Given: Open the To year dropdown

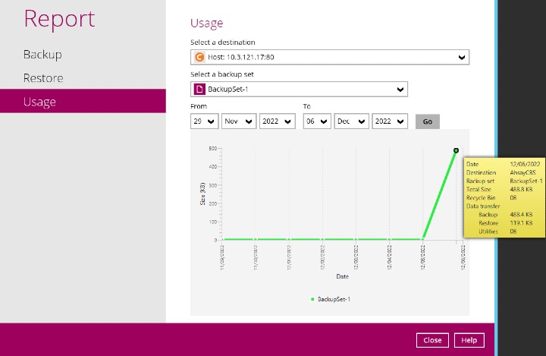Looking at the screenshot, I should (x=389, y=121).
